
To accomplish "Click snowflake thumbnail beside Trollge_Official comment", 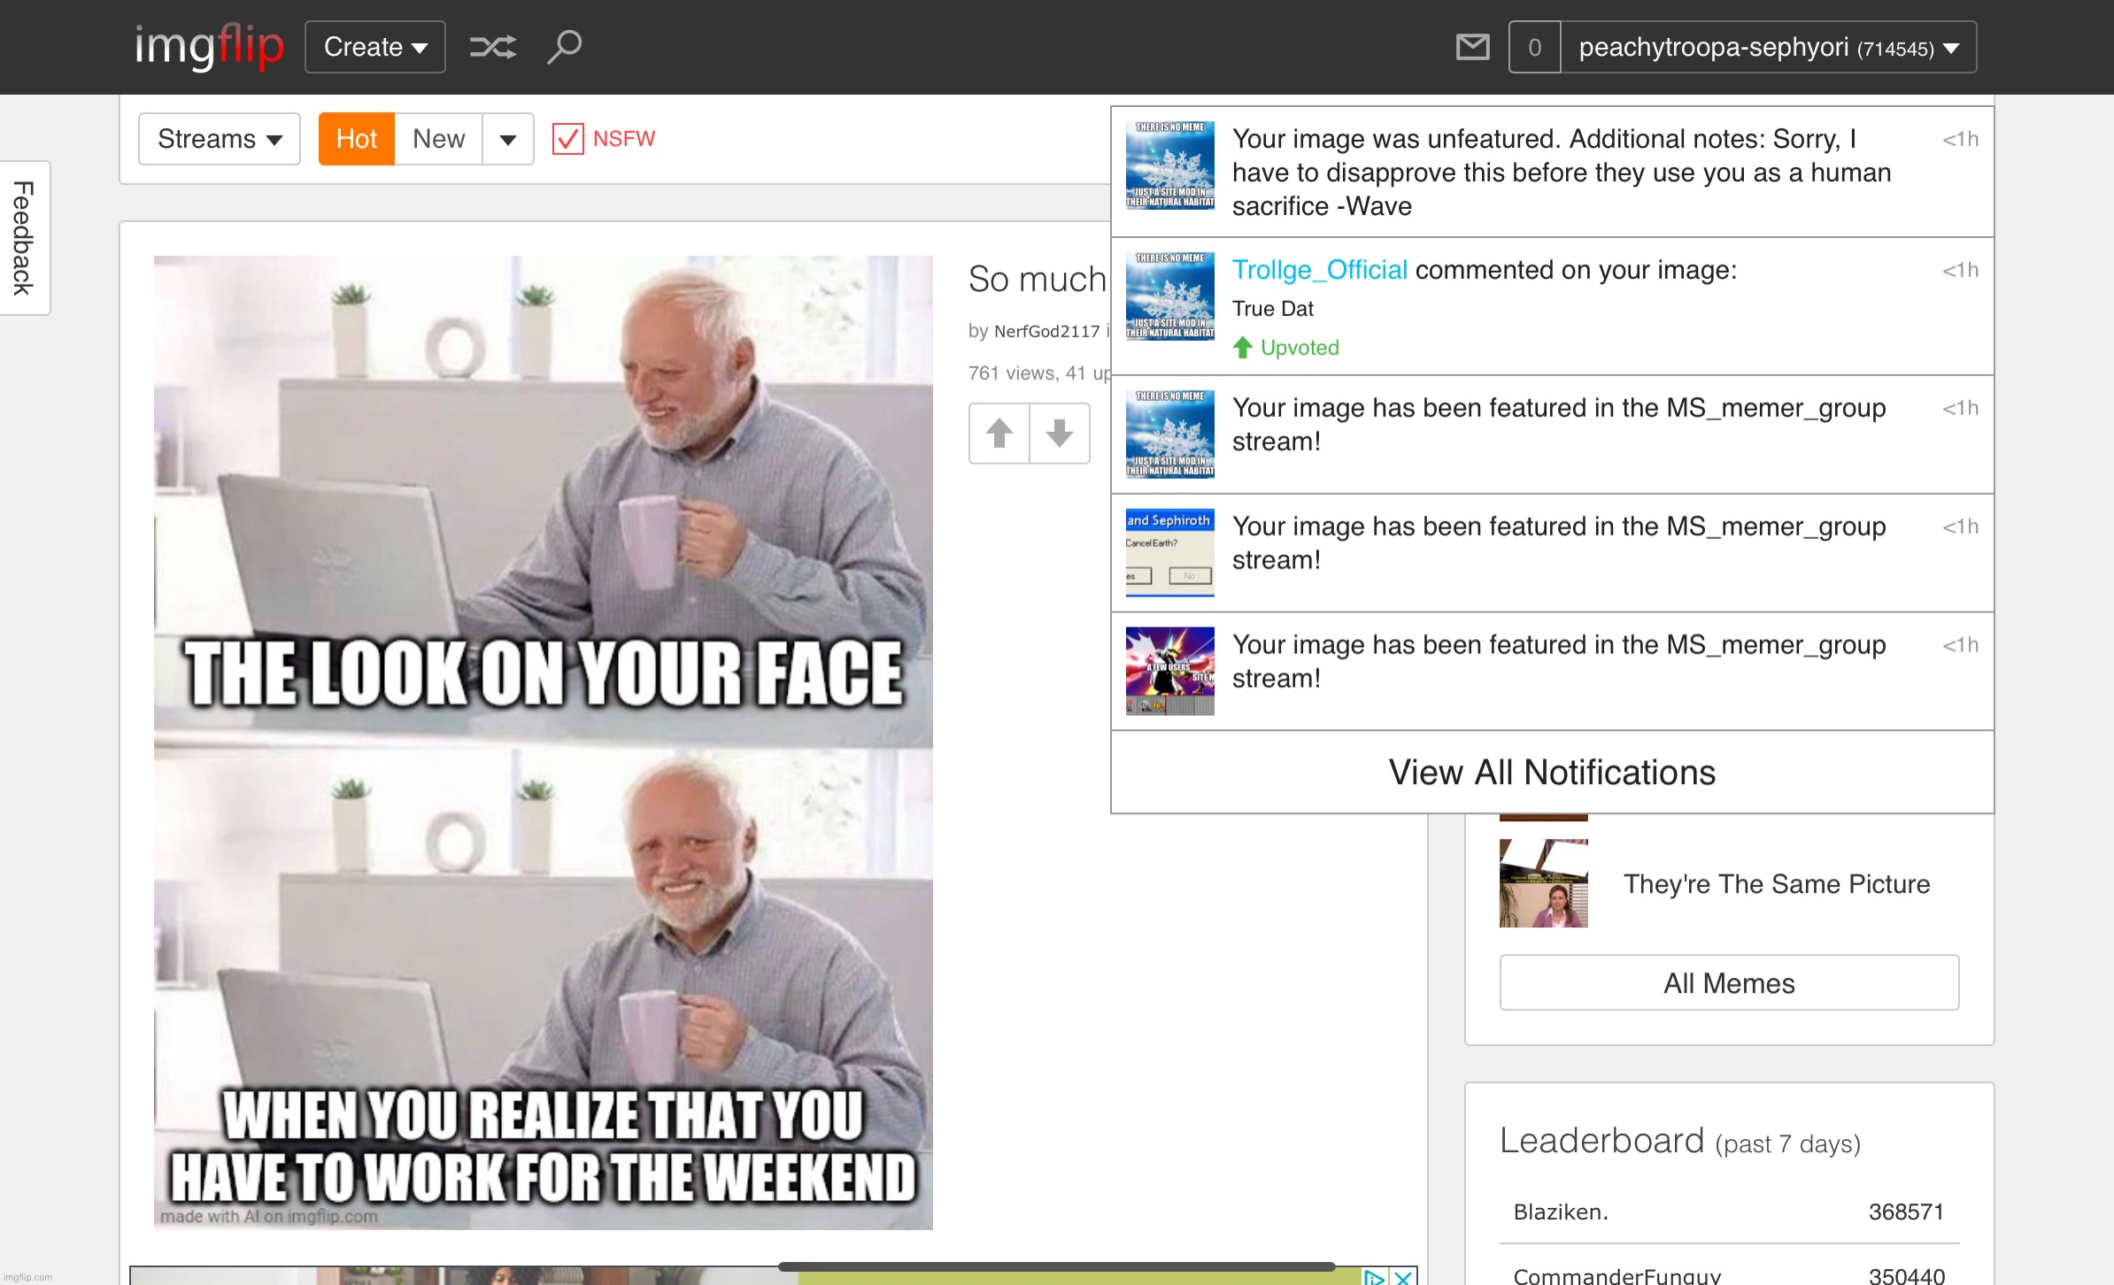I will coord(1170,296).
